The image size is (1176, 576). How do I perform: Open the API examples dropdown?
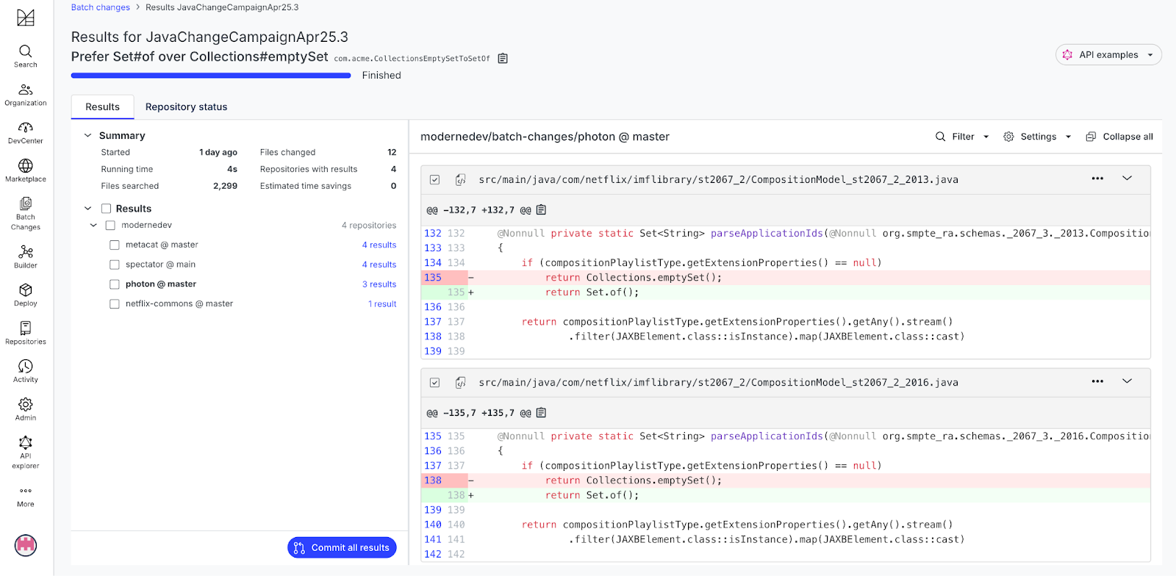pyautogui.click(x=1108, y=55)
